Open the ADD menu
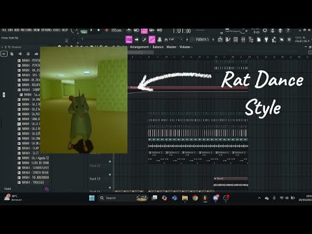 [x=17, y=30]
